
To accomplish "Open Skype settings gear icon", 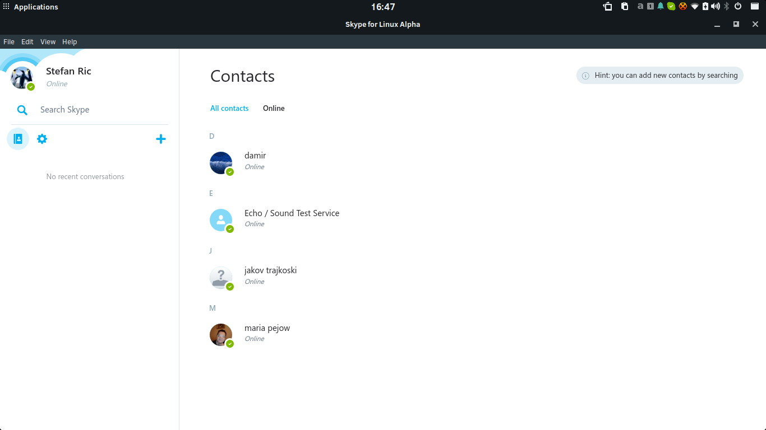I will 42,139.
